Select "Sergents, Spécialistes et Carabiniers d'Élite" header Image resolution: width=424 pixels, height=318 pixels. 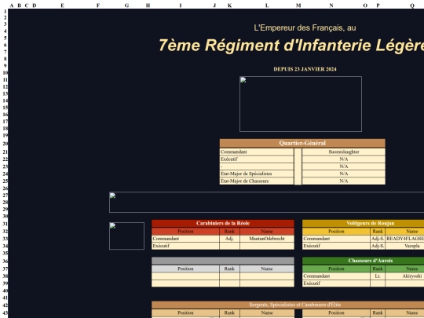[x=287, y=305]
